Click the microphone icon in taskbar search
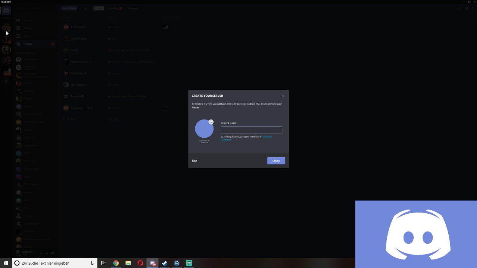The image size is (477, 268). click(x=92, y=263)
